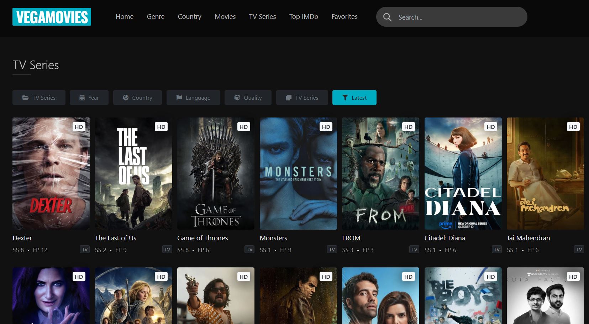The image size is (589, 324).
Task: Click the TV tag under Citadel: Diana
Action: [x=497, y=250]
